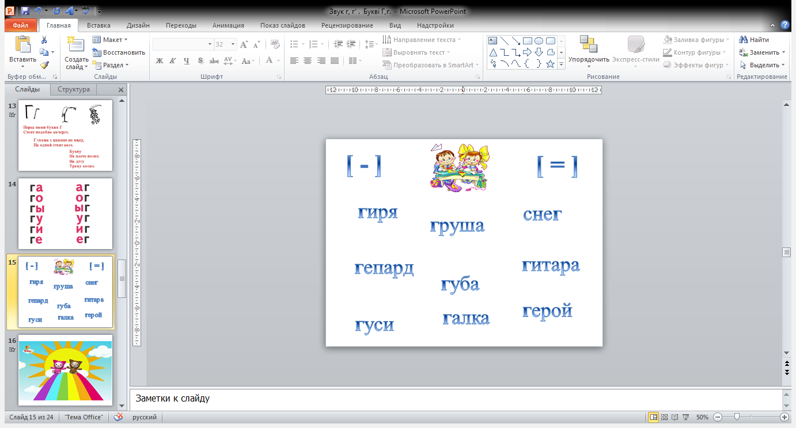Toggle italic formatting (К) button
Screen dimensions: 796x428
coord(173,61)
